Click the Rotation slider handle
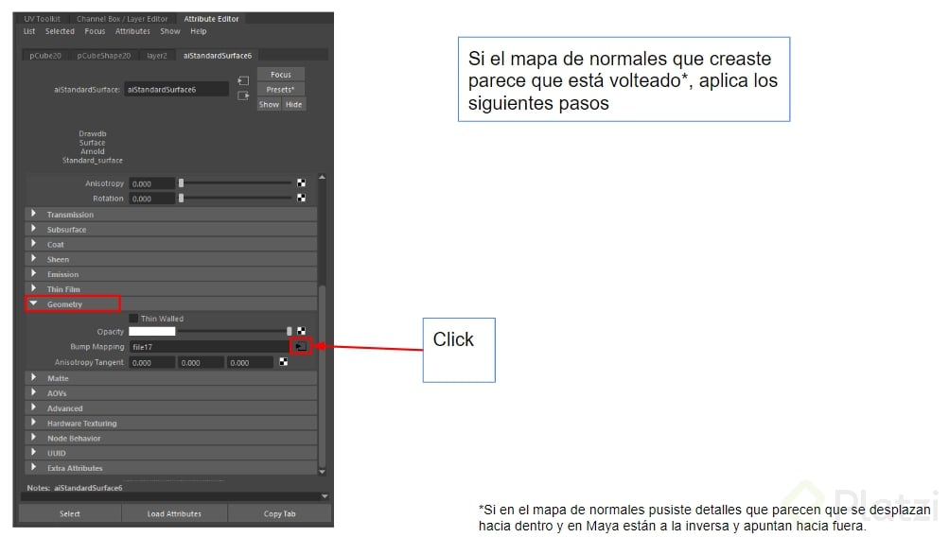 (181, 199)
